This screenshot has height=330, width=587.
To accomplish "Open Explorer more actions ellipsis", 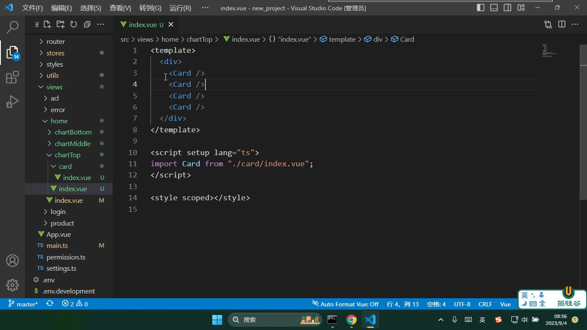I will 101,24.
